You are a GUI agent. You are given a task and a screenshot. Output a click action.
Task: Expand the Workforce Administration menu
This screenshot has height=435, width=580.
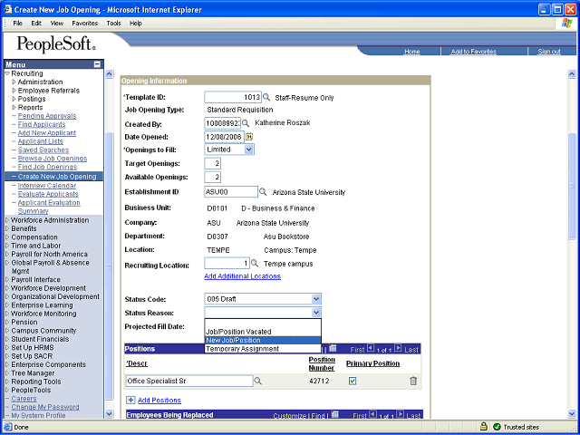tap(7, 220)
